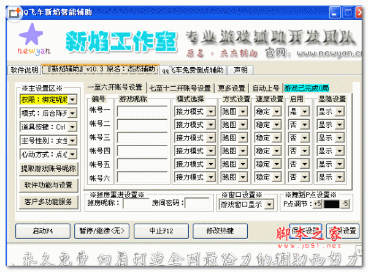Click the 帐号六 nickname input field
Viewport: 368px width, 272px height.
click(142, 177)
